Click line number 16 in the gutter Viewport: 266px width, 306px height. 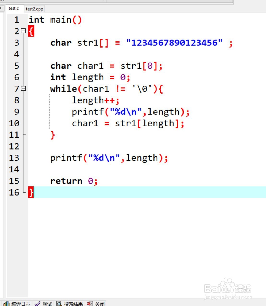(x=14, y=192)
